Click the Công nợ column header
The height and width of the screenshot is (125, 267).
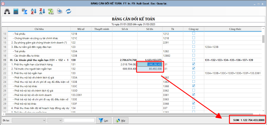pyautogui.click(x=194, y=29)
